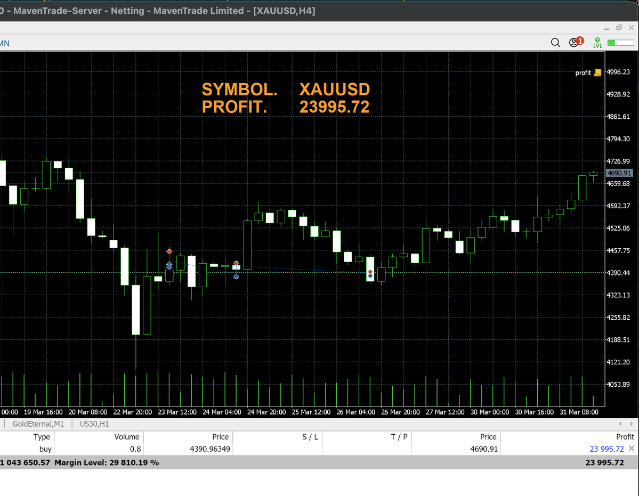Select the open price 4390.96349 cell
The width and height of the screenshot is (639, 496).
(x=210, y=449)
